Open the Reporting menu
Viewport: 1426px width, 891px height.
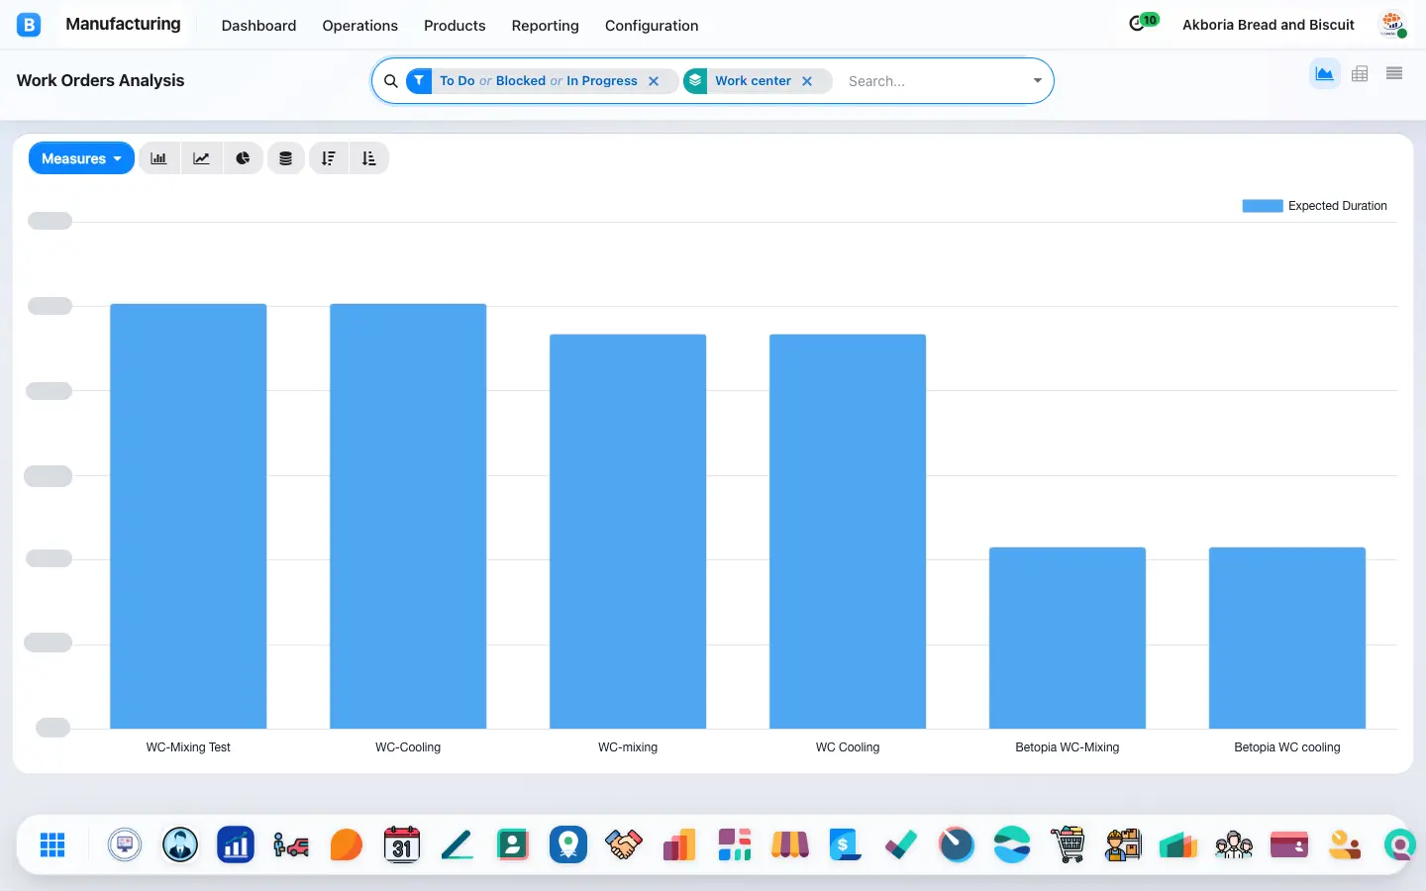545,26
